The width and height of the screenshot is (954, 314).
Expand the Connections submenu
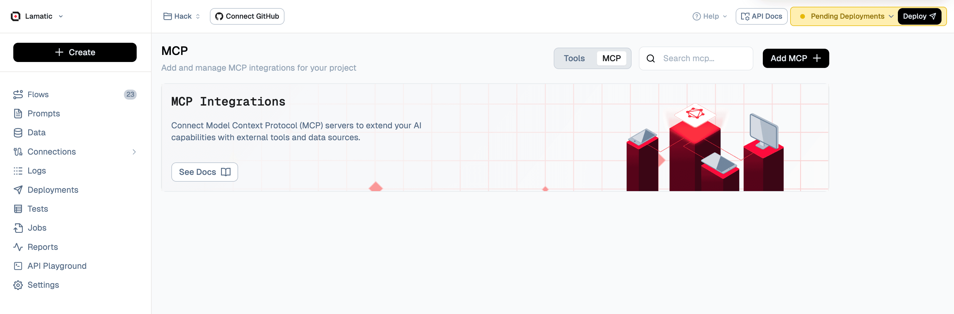(x=134, y=152)
